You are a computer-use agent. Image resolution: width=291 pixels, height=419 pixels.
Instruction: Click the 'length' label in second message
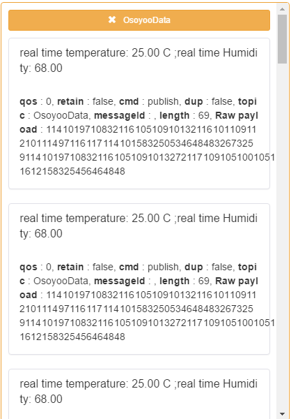pos(175,281)
